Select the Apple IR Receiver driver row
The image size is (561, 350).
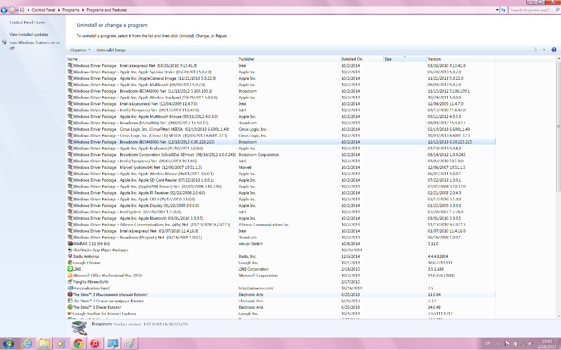point(281,193)
